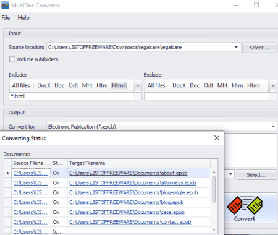
Task: Select DocX in Include filter
Action: (44, 85)
